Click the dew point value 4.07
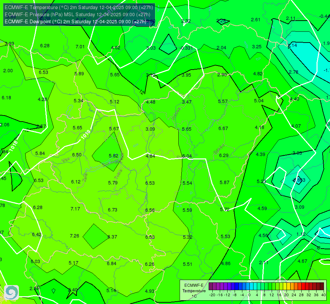This screenshot has width=330, height=304. (x=296, y=126)
